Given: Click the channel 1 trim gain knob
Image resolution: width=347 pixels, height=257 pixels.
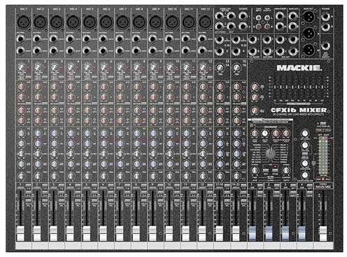Looking at the screenshot, I should tap(21, 68).
